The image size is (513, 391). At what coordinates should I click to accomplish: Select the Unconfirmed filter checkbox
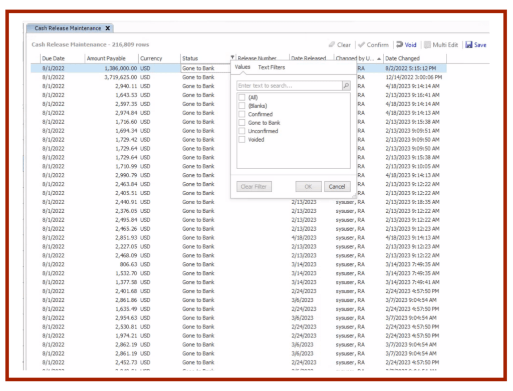point(242,131)
